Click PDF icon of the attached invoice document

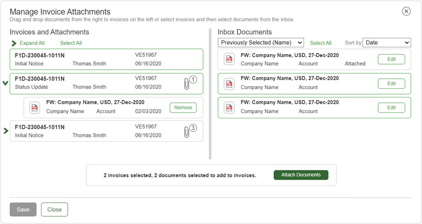35,108
